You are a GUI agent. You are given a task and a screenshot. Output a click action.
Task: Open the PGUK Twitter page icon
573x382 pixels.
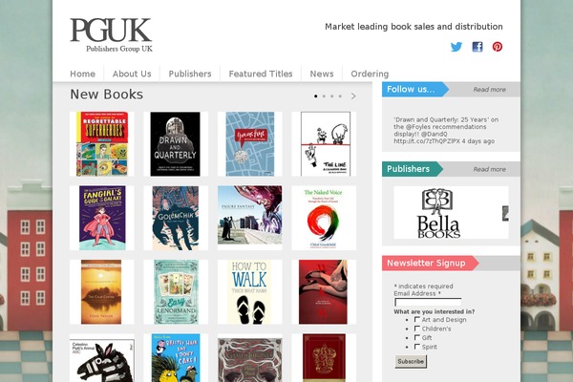pyautogui.click(x=456, y=47)
